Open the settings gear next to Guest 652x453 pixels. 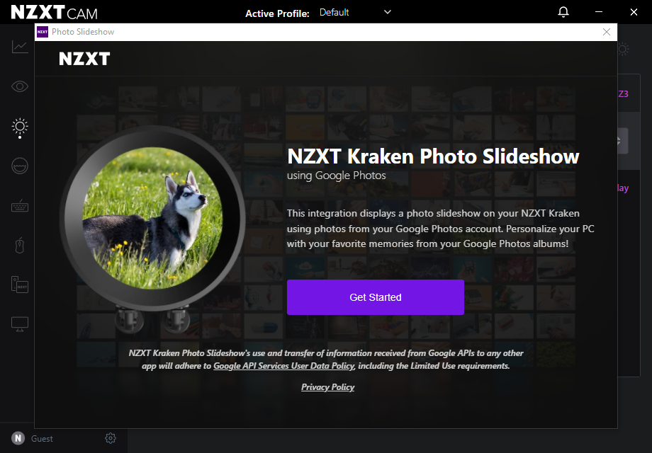click(x=110, y=438)
